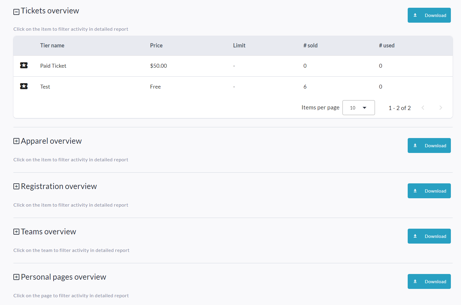Screen dimensions: 461x305
Task: Download the Teams overview report
Action: tap(429, 236)
